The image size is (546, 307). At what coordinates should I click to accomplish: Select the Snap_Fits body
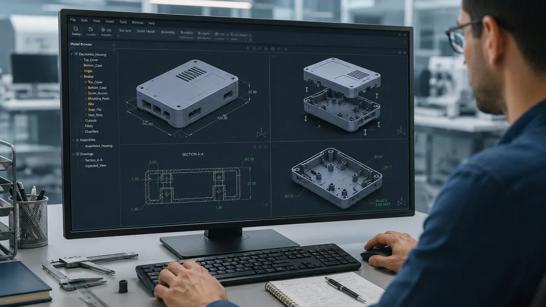pyautogui.click(x=95, y=110)
